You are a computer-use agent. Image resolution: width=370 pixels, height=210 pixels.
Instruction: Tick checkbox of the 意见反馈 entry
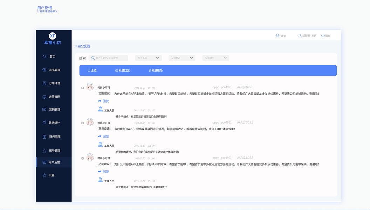pyautogui.click(x=83, y=123)
